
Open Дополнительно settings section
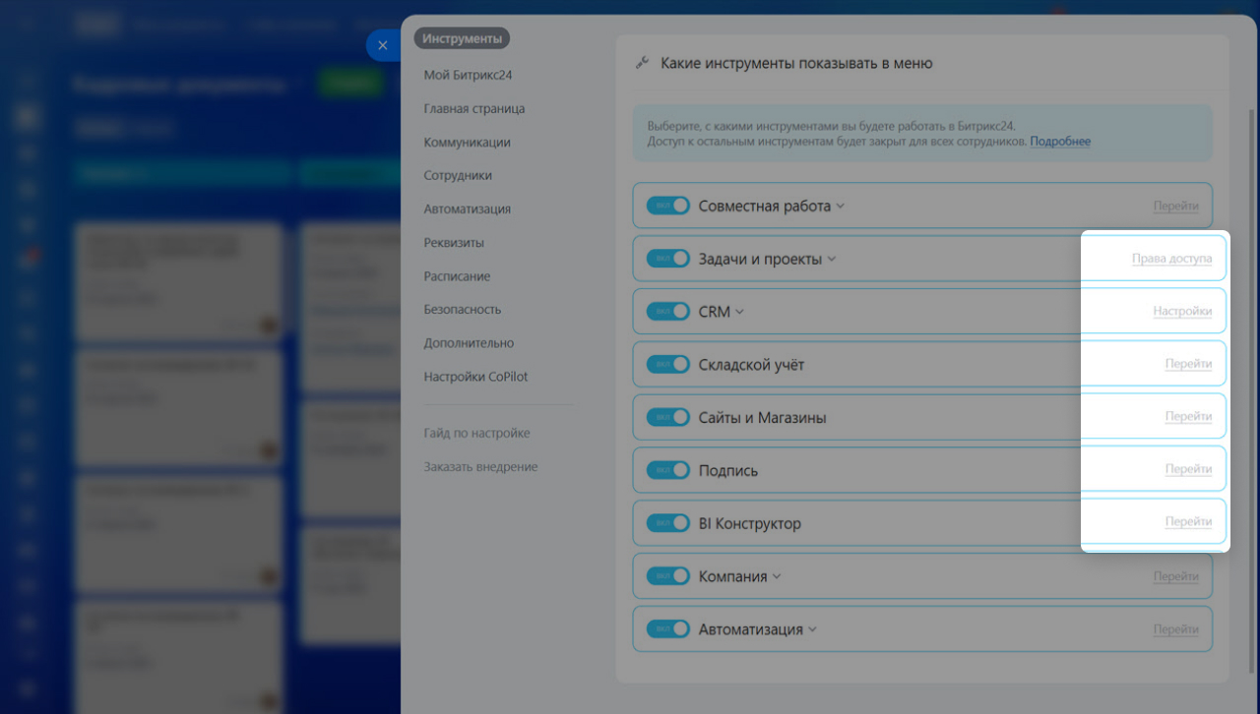click(x=469, y=343)
